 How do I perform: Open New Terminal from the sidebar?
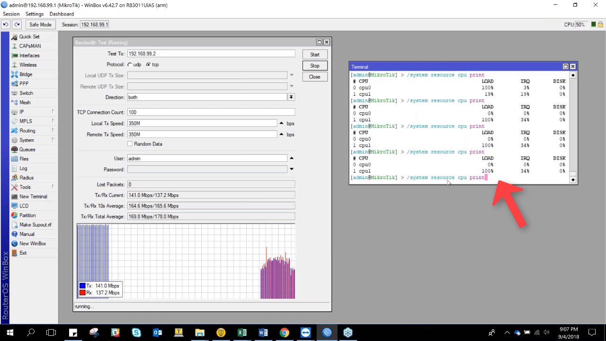pos(33,197)
